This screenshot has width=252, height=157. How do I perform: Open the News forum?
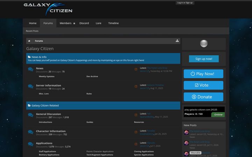40,68
